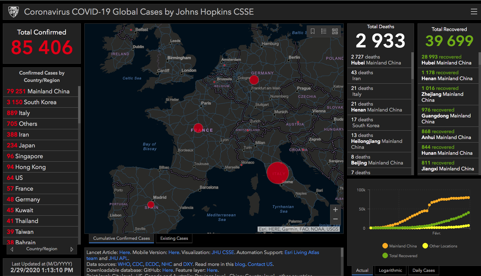Select 705 Others in confirmed cases list
The width and height of the screenshot is (481, 276).
(x=40, y=124)
